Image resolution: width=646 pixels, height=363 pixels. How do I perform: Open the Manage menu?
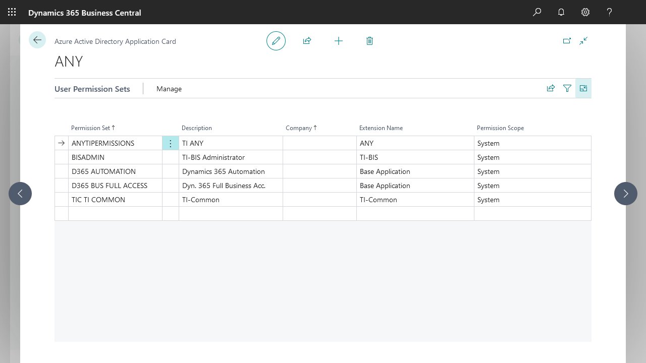(x=169, y=89)
